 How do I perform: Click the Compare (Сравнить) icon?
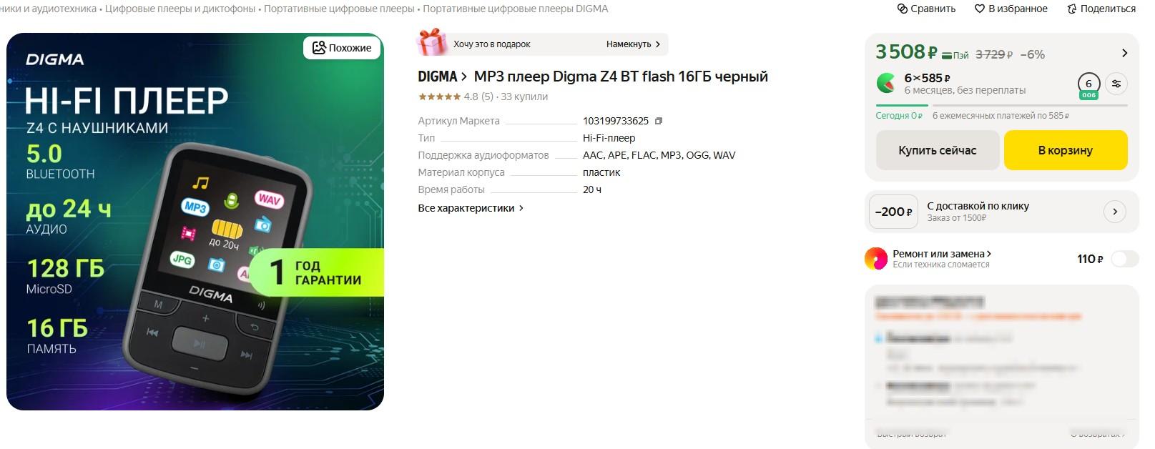(903, 9)
